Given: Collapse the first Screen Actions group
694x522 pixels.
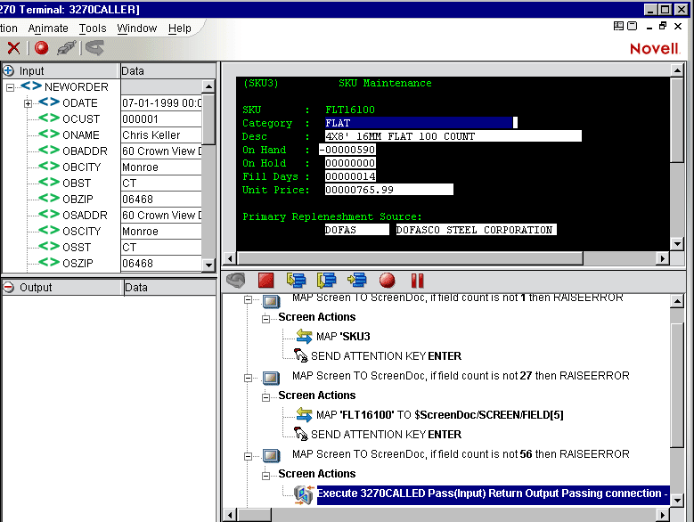Looking at the screenshot, I should point(266,317).
